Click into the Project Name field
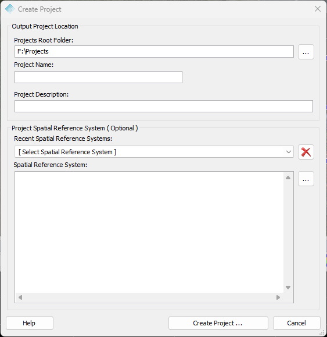Viewport: 327px width, 337px height. pos(98,77)
